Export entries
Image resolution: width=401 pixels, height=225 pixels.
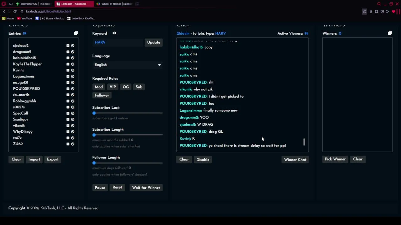pos(53,159)
